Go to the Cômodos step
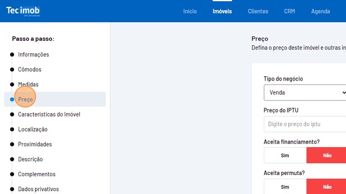The height and width of the screenshot is (194, 346). [x=30, y=69]
